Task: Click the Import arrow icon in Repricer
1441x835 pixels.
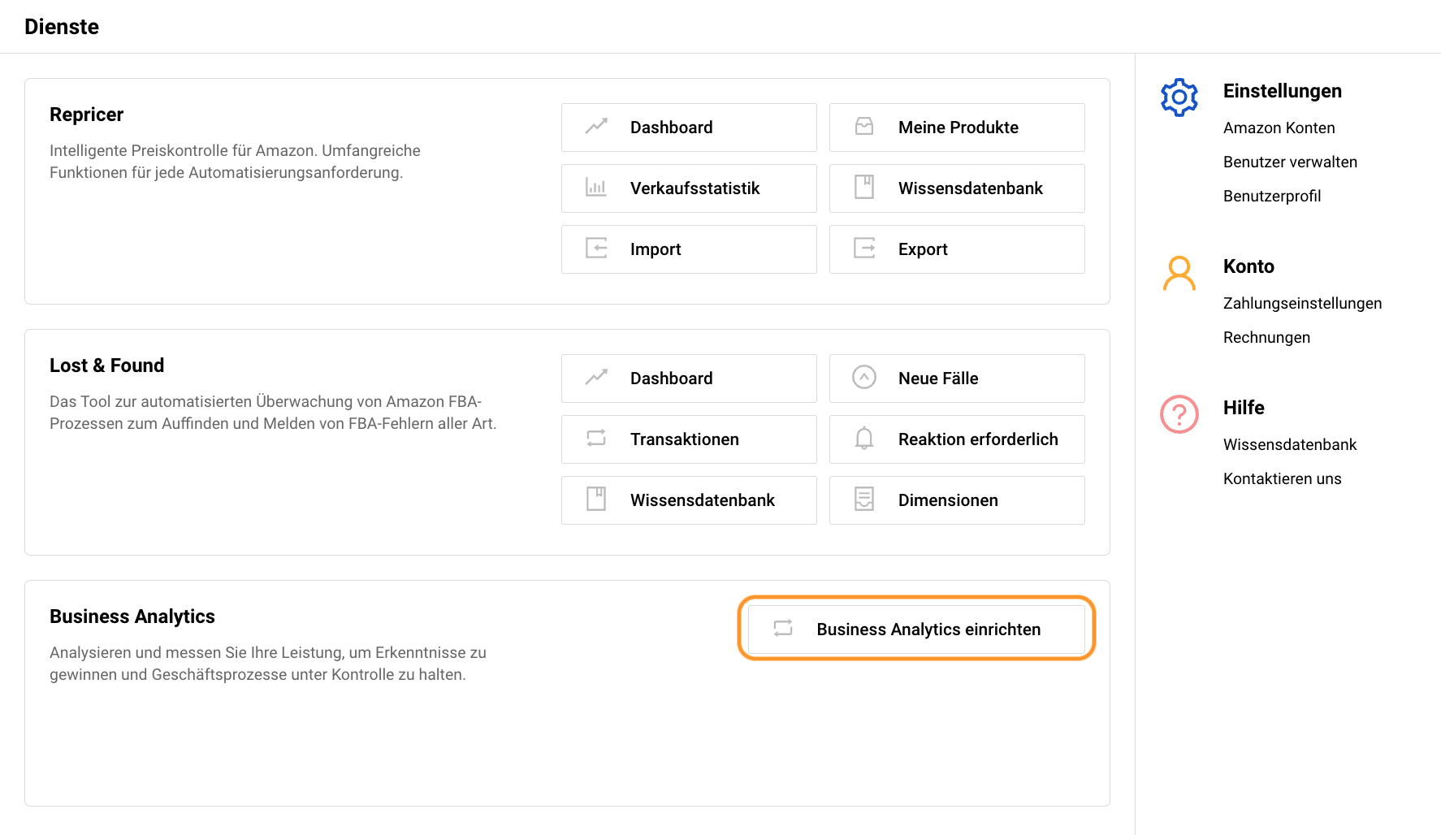Action: (x=596, y=249)
